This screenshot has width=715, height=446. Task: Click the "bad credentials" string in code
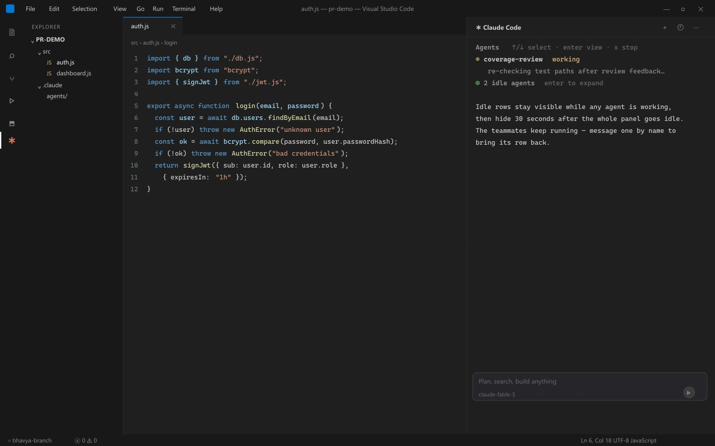tap(305, 154)
